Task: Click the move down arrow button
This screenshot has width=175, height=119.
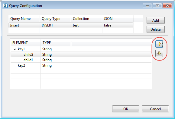Action: point(159,53)
